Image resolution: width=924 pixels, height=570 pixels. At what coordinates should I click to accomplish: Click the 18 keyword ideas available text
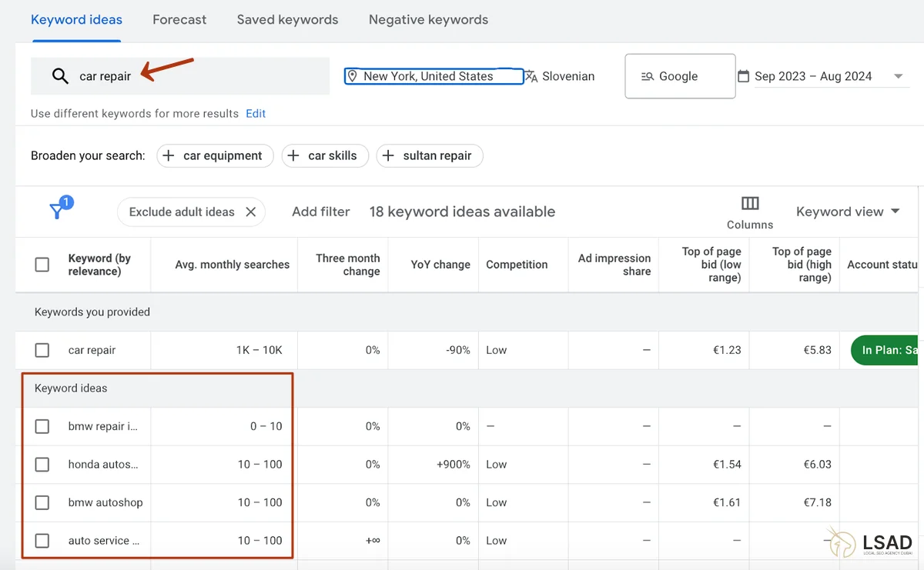tap(462, 212)
